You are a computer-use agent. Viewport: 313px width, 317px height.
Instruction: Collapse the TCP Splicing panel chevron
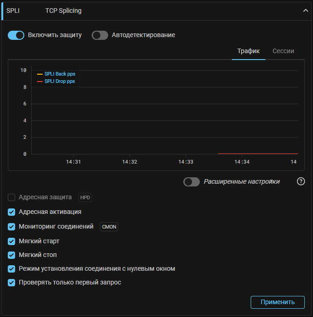point(306,11)
